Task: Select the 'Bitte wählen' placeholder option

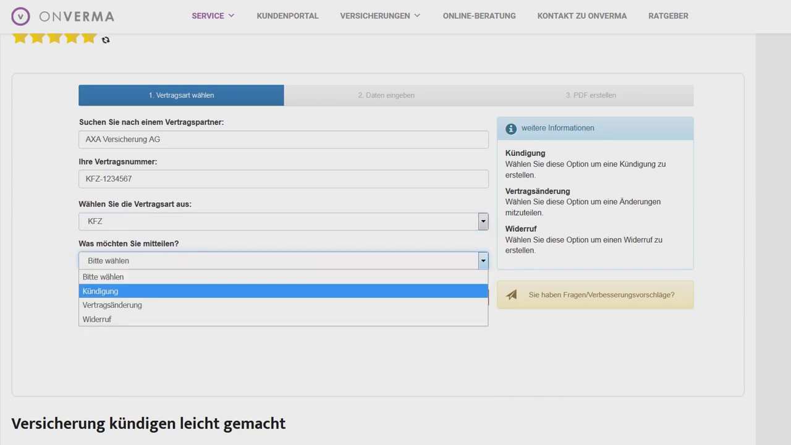Action: pos(283,277)
